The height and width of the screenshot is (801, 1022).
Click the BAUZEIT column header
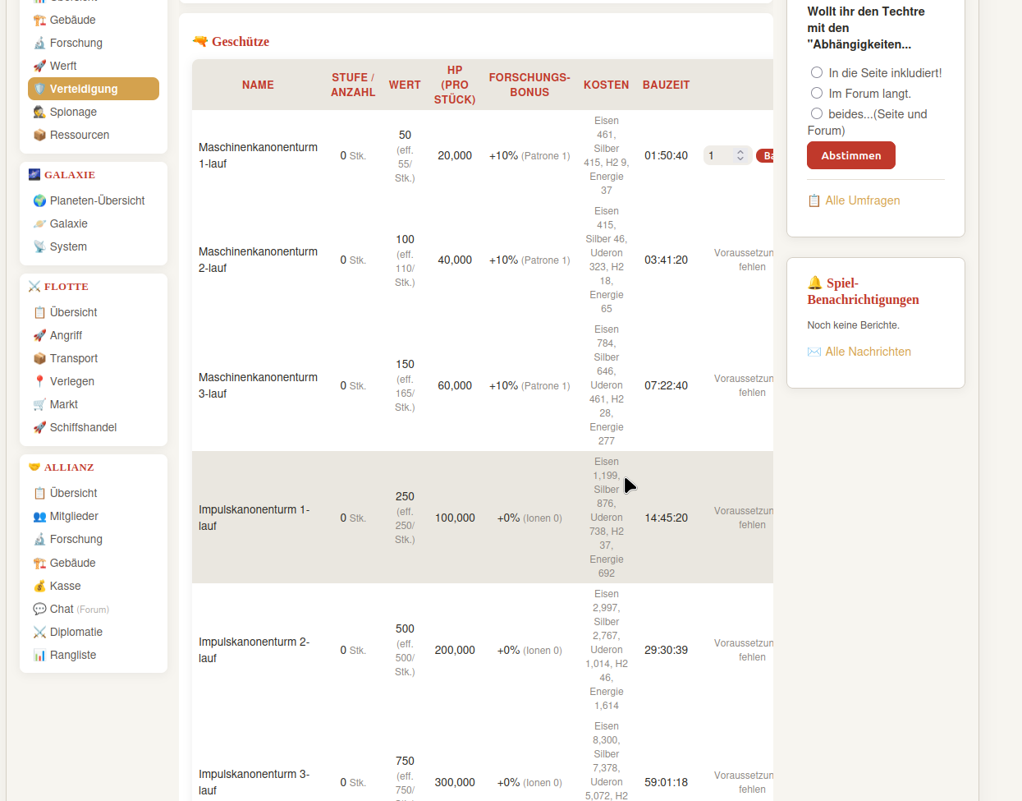coord(666,85)
